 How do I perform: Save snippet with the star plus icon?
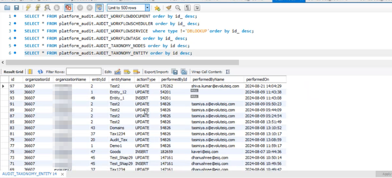point(157,8)
